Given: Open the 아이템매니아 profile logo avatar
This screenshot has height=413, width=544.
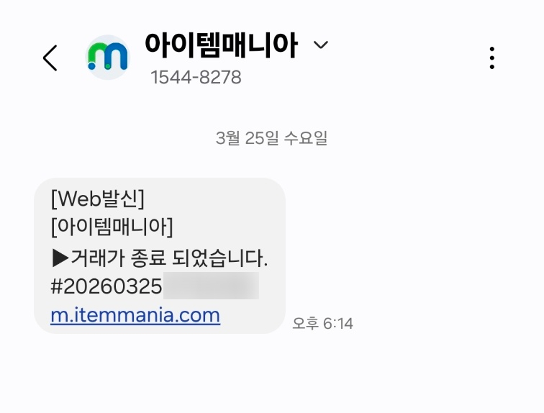Looking at the screenshot, I should coord(107,58).
